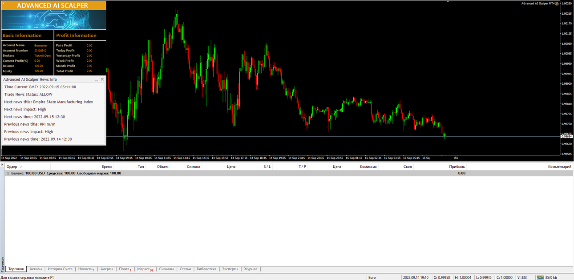Open the Эксперты tab

point(230,269)
